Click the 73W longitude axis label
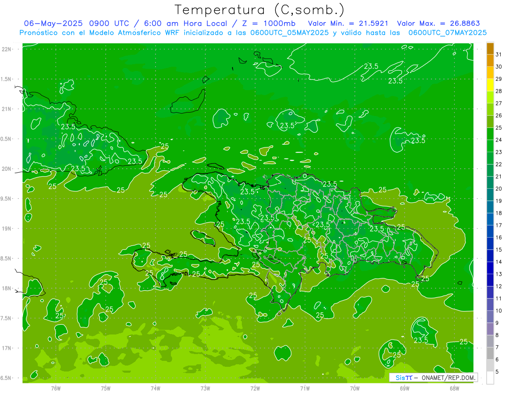The image size is (510, 394). [x=205, y=388]
